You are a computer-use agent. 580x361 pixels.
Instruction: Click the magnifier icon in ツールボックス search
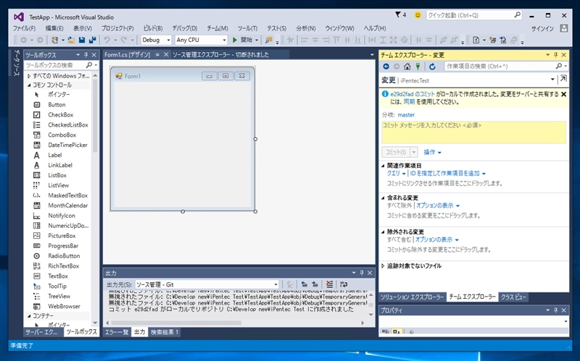pyautogui.click(x=88, y=65)
